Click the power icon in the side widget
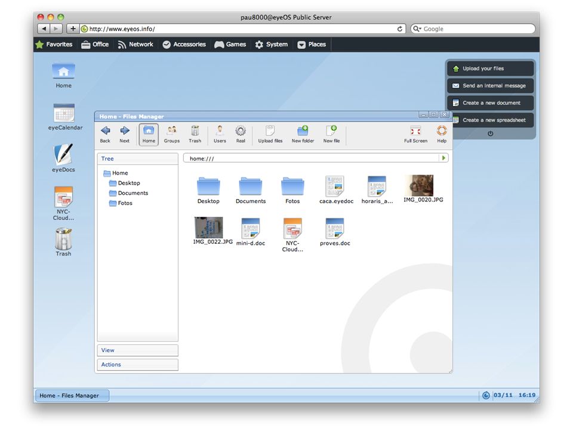The height and width of the screenshot is (429, 573). (491, 133)
